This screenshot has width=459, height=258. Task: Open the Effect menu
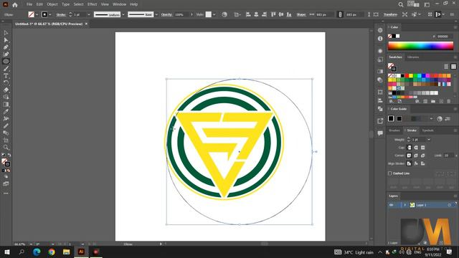93,4
